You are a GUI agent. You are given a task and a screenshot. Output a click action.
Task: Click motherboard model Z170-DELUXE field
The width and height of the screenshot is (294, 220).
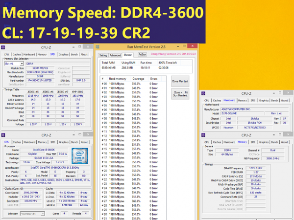click(242, 113)
